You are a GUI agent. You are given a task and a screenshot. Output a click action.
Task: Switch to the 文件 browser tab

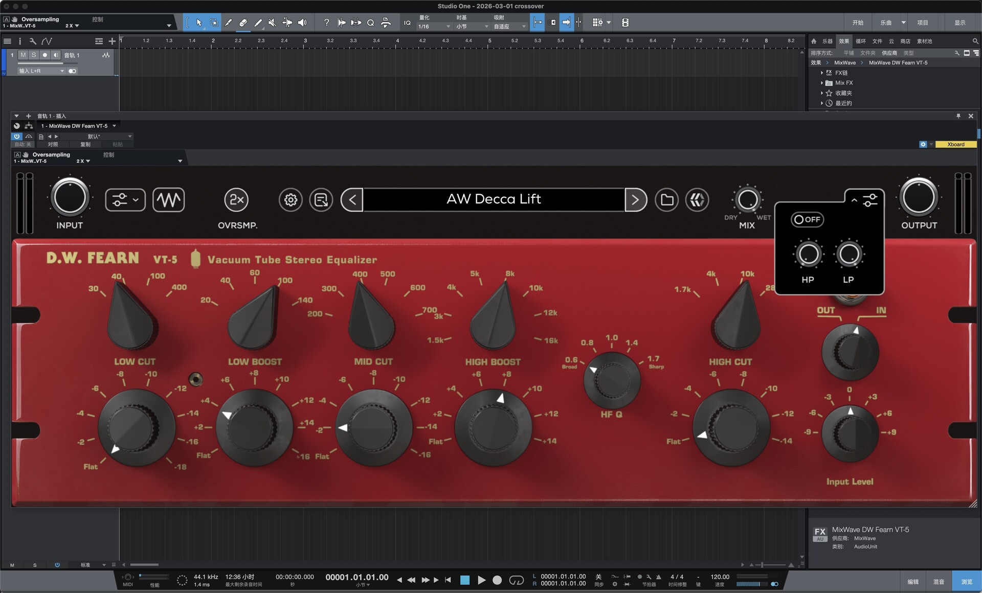[877, 41]
